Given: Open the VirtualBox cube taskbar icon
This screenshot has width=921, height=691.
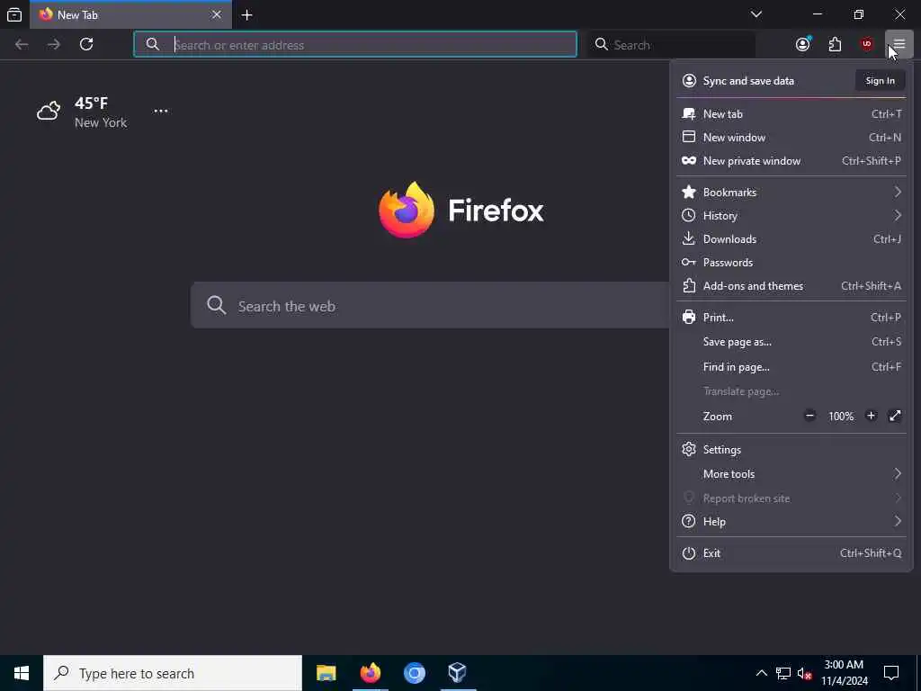Looking at the screenshot, I should 458,673.
